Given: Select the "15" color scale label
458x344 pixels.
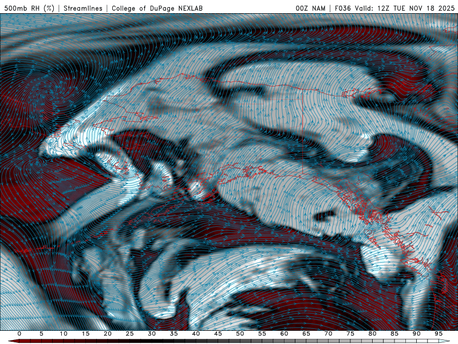Looking at the screenshot, I should pyautogui.click(x=85, y=334).
